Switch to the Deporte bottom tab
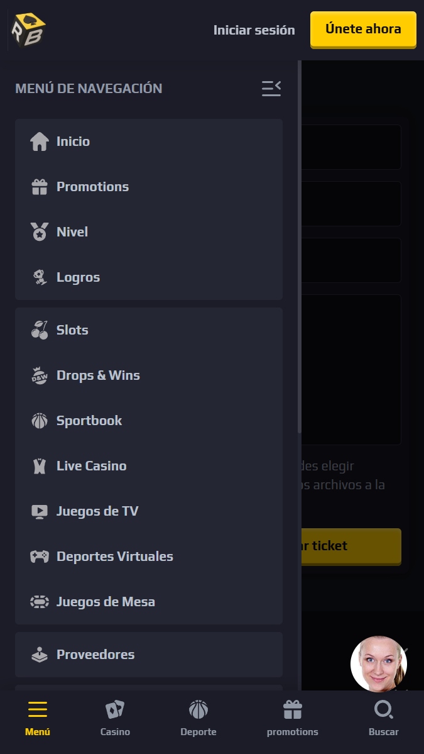Image resolution: width=424 pixels, height=754 pixels. (198, 718)
